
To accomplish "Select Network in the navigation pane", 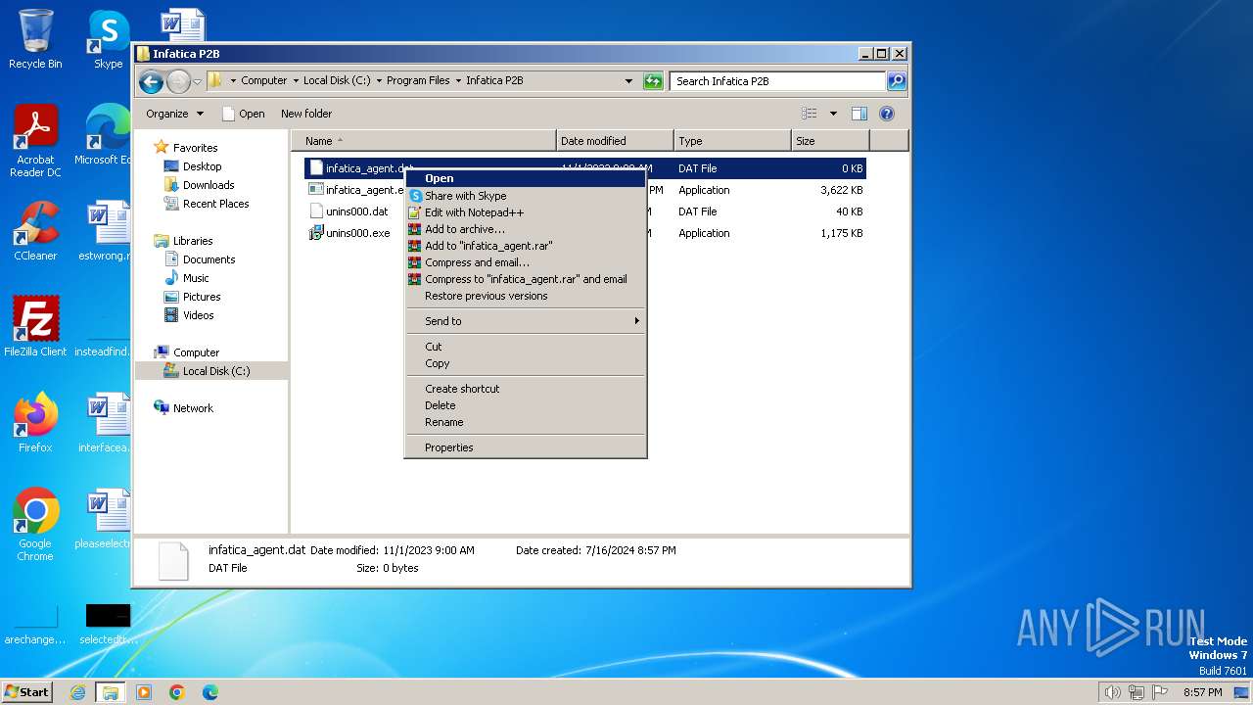I will pos(193,408).
